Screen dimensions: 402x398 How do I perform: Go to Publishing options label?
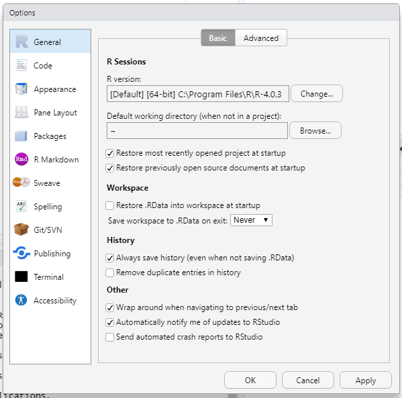tap(52, 254)
